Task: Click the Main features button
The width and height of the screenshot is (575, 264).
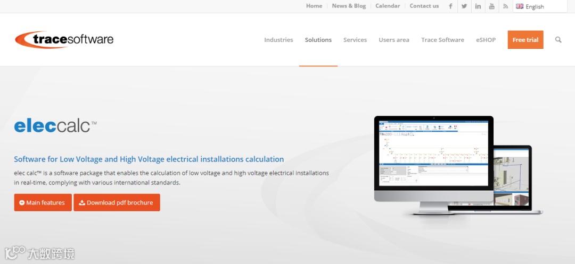Action: coord(43,202)
